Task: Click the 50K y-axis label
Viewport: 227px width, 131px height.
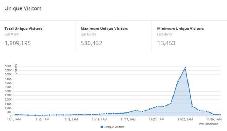Action: (x=9, y=112)
